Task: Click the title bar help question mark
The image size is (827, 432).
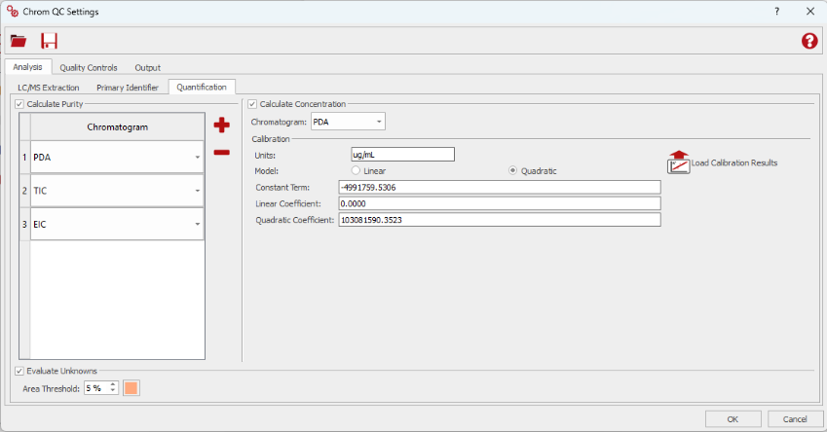Action: click(776, 12)
